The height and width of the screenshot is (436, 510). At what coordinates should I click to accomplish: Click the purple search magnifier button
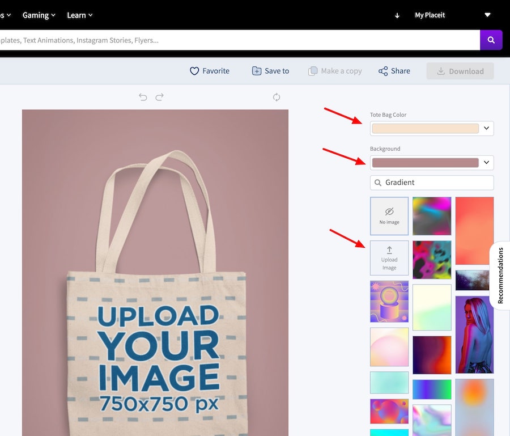coord(491,40)
